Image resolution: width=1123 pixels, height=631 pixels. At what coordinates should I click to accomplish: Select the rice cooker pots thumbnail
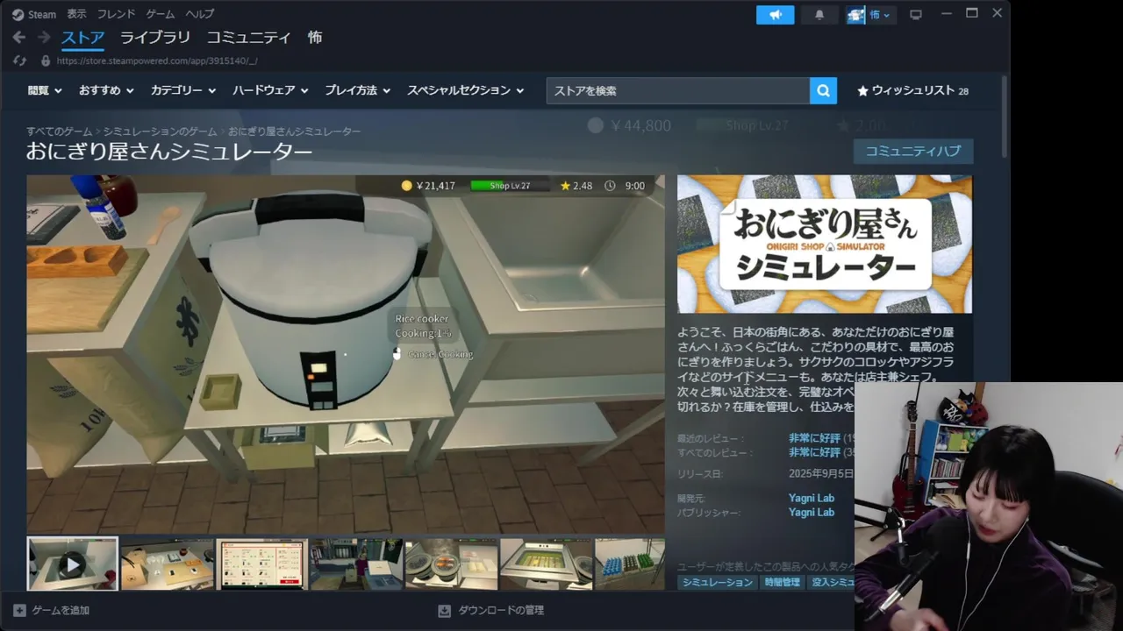tap(451, 564)
